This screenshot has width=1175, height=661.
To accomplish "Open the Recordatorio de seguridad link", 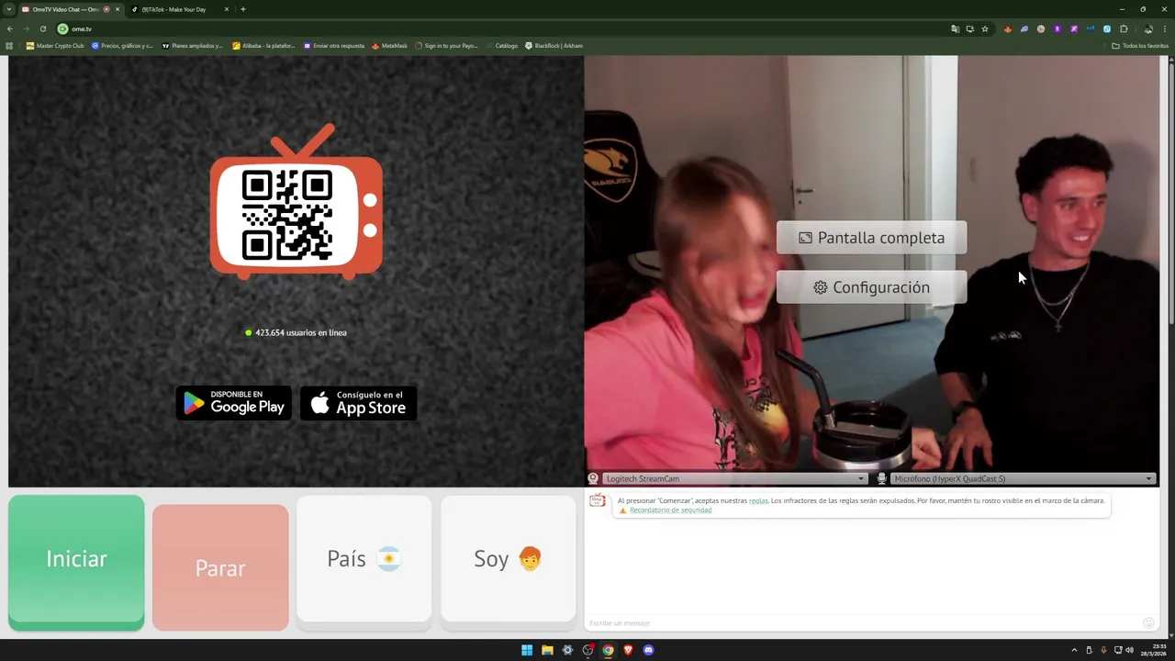I will tap(670, 510).
